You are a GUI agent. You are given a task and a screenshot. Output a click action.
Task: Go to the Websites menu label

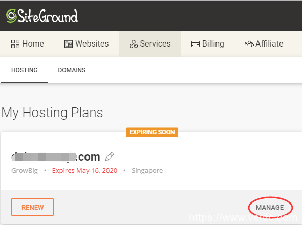(x=92, y=43)
